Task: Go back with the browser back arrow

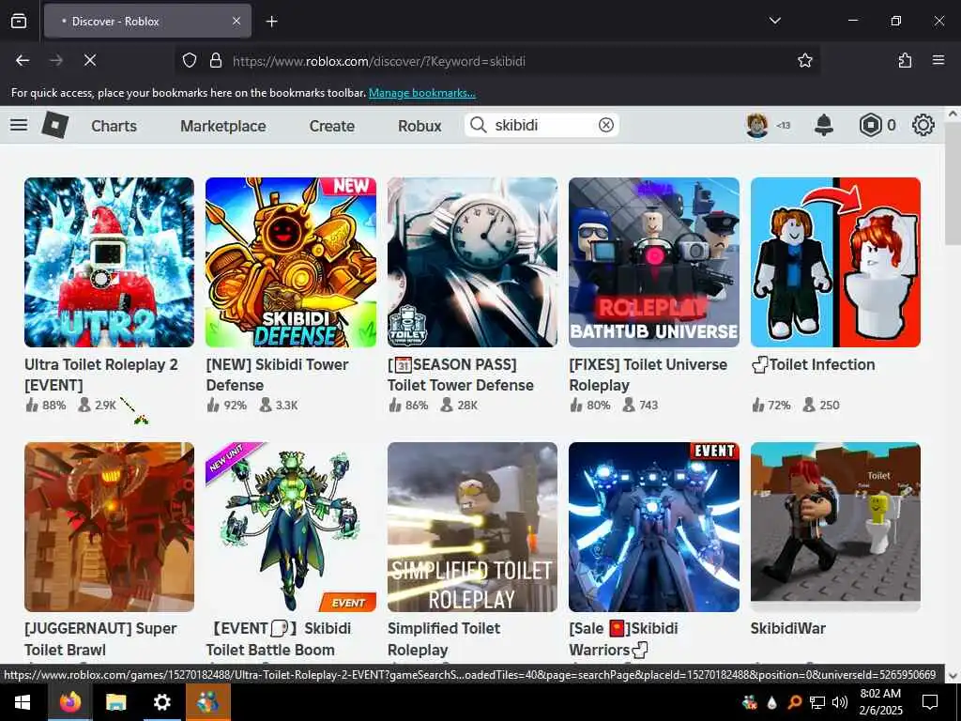Action: [x=23, y=60]
